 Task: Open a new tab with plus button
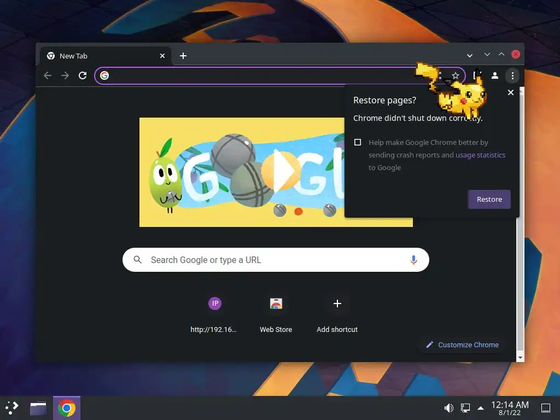(x=183, y=56)
